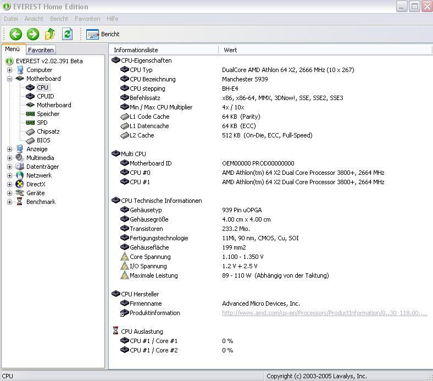Select the Fertigungstechnologie row label

point(159,238)
